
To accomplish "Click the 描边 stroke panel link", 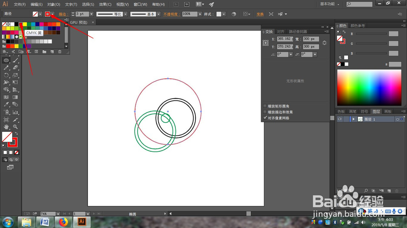I will (x=63, y=14).
